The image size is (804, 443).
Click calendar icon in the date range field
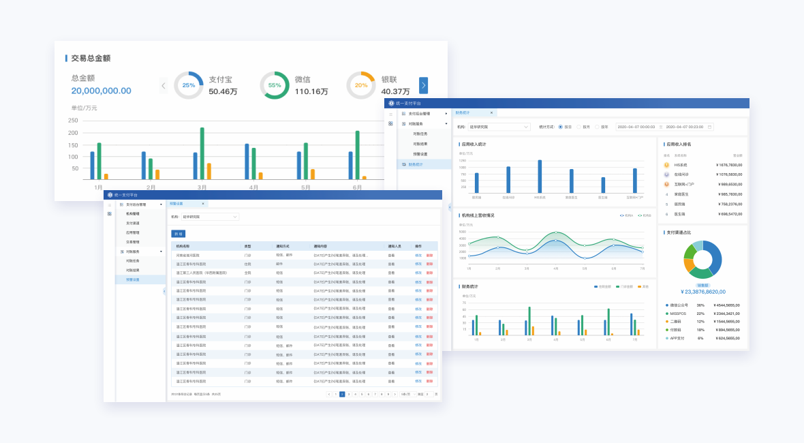tap(710, 127)
